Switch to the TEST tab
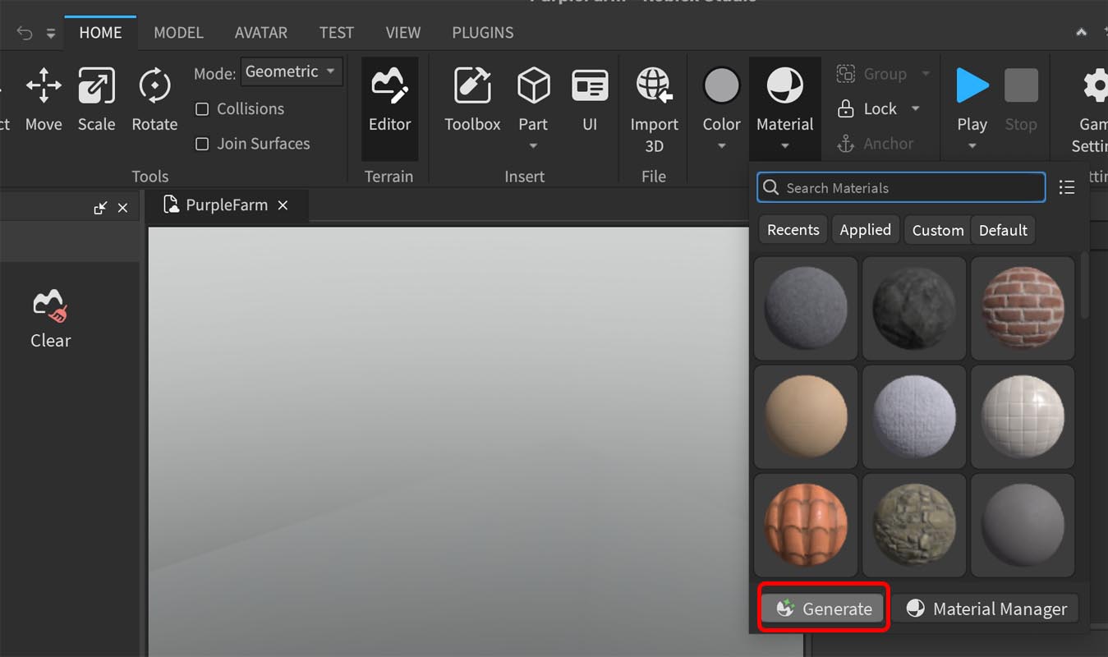Image resolution: width=1108 pixels, height=657 pixels. 337,33
